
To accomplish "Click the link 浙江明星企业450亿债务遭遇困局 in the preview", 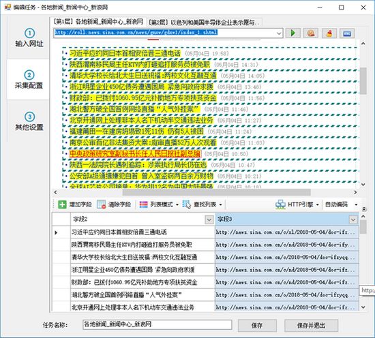I will [x=141, y=87].
